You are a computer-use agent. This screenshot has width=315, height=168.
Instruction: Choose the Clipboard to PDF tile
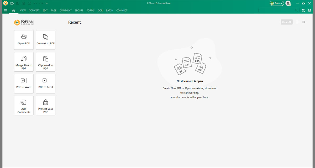pos(46,62)
